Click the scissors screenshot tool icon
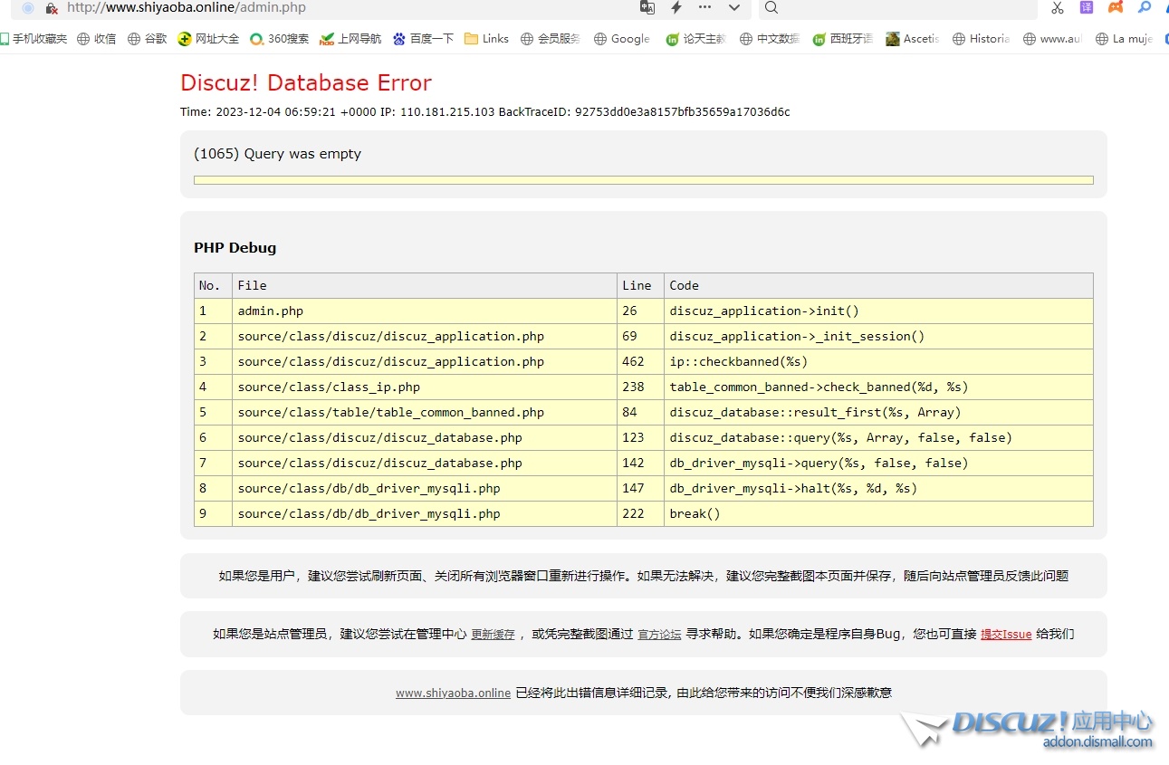Screen dimensions: 1169x765 pos(1058,7)
